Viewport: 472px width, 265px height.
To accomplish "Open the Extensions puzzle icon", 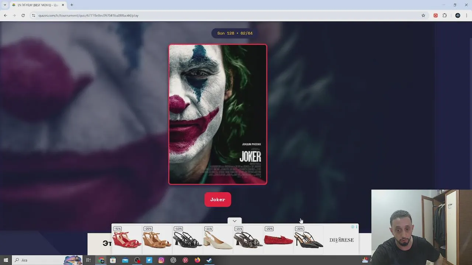I will tap(444, 15).
